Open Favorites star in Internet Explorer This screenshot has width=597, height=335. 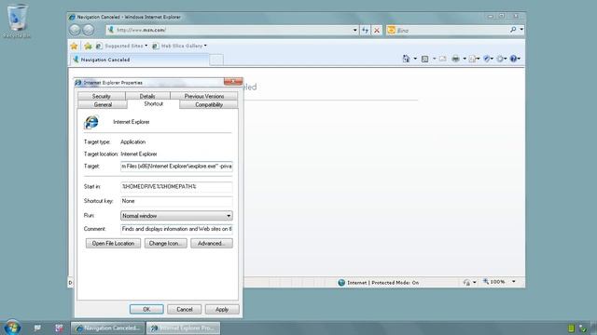pyautogui.click(x=74, y=46)
